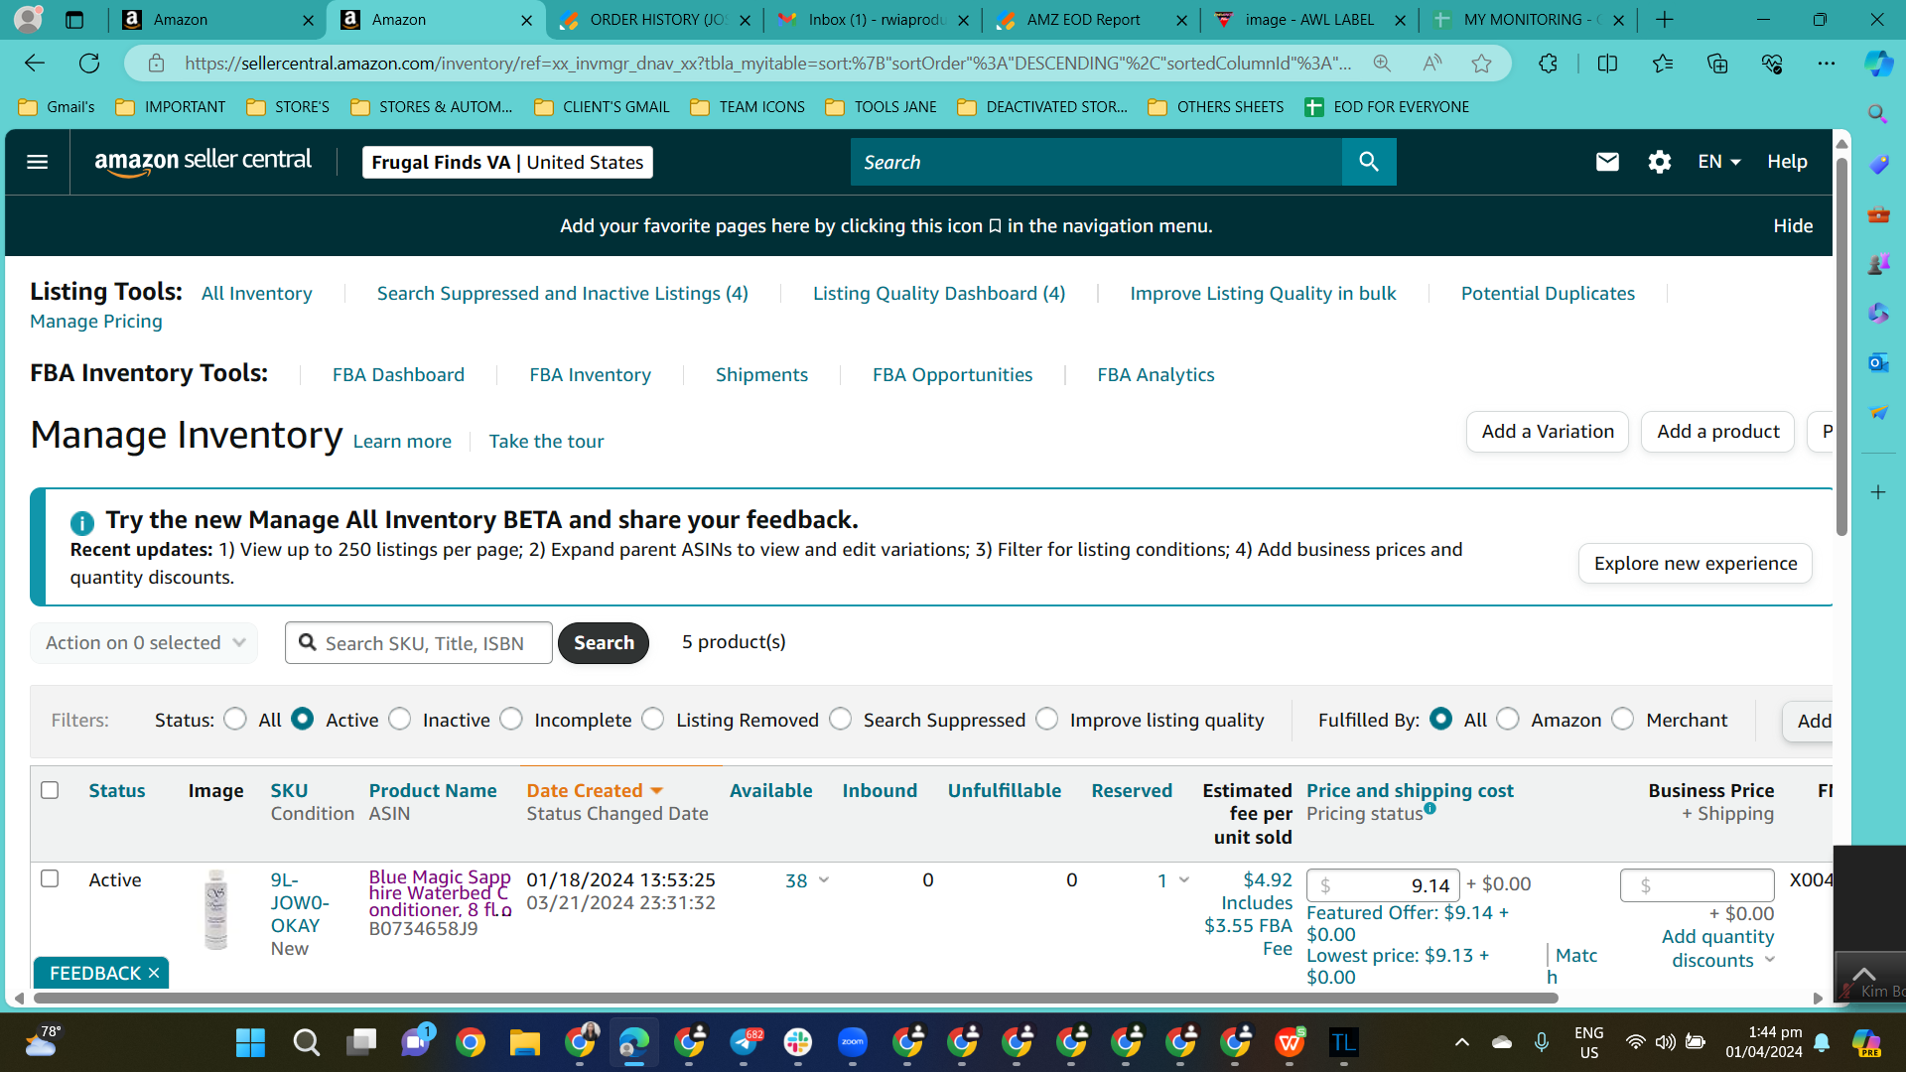Switch to the MY MONITORING tab

(x=1527, y=20)
